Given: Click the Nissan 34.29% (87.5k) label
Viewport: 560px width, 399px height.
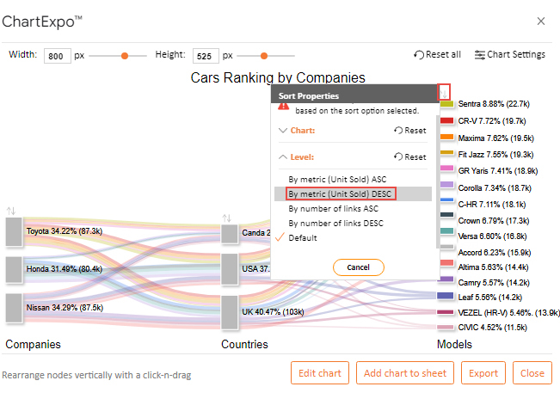Looking at the screenshot, I should click(x=65, y=308).
